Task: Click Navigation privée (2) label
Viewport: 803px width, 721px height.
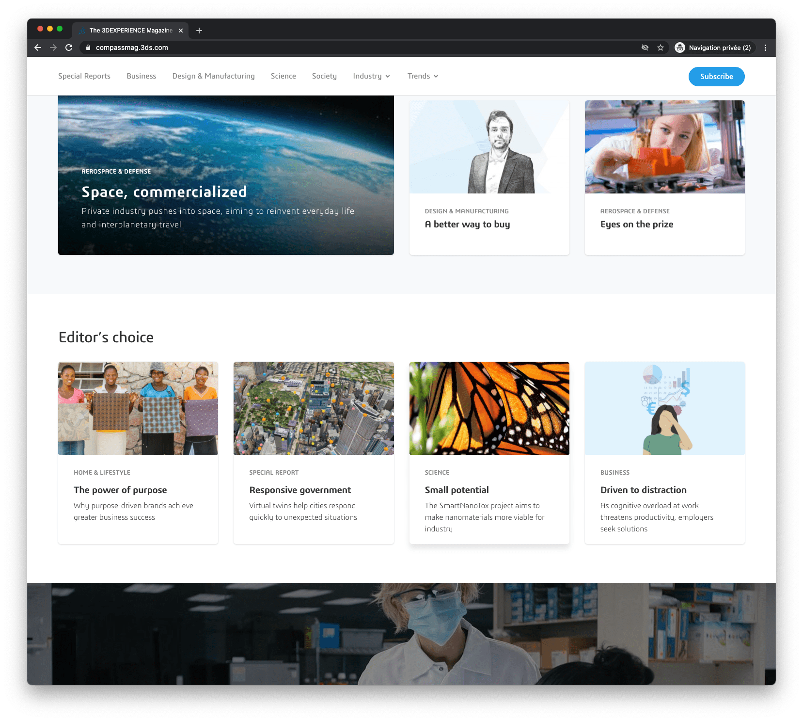Action: tap(720, 48)
